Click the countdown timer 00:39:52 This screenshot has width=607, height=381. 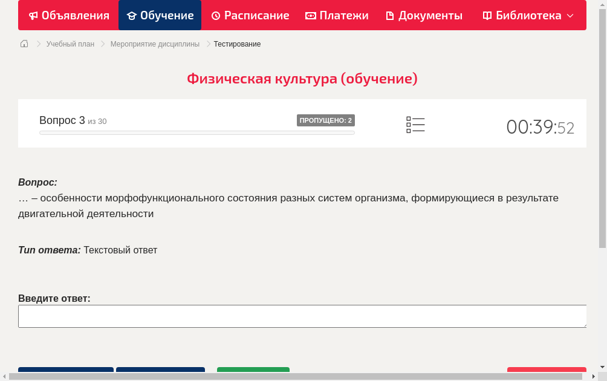[540, 127]
